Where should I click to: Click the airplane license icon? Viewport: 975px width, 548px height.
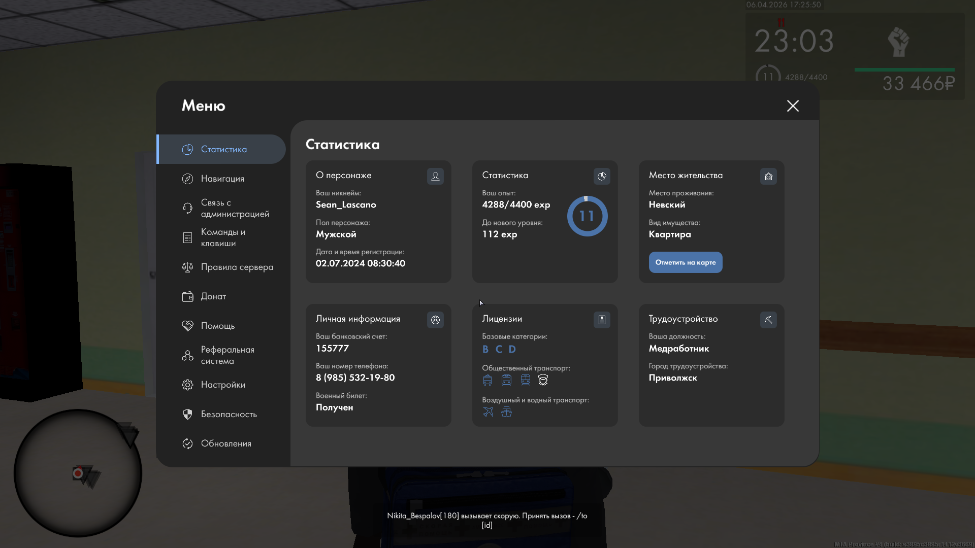click(488, 412)
